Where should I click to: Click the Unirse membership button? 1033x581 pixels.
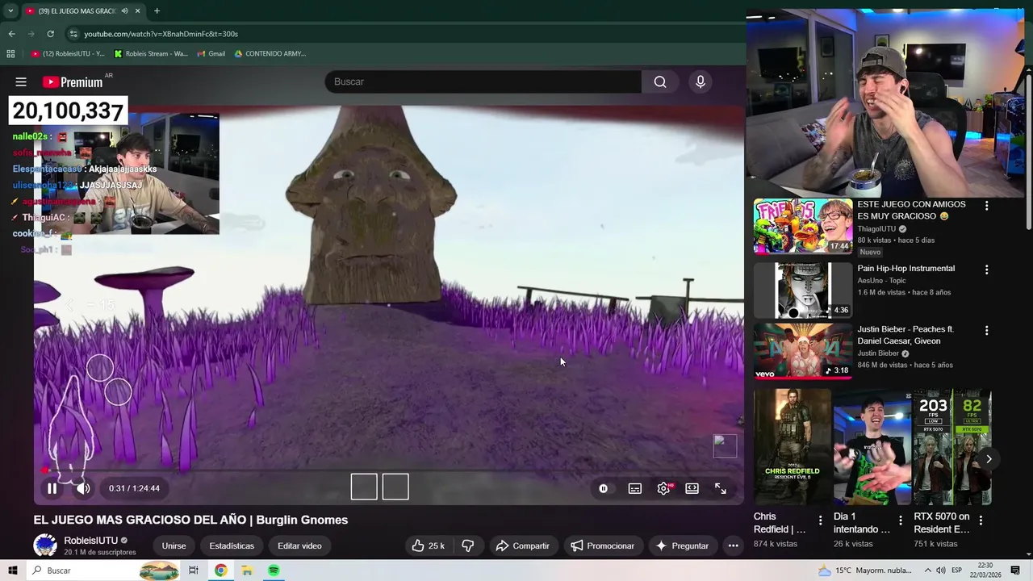pyautogui.click(x=174, y=545)
